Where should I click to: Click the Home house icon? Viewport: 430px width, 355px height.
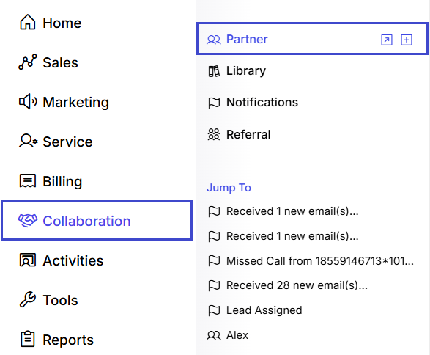coord(27,22)
